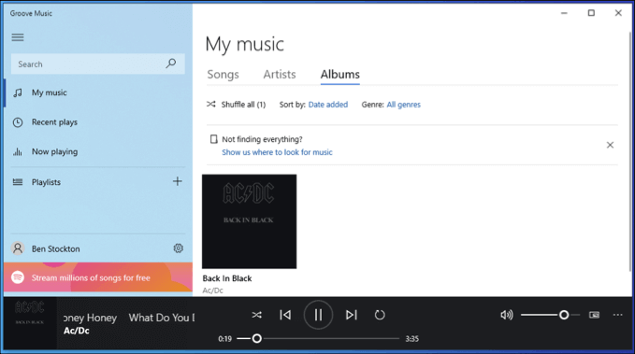The height and width of the screenshot is (354, 635).
Task: Click the Back In Black album title
Action: point(226,278)
